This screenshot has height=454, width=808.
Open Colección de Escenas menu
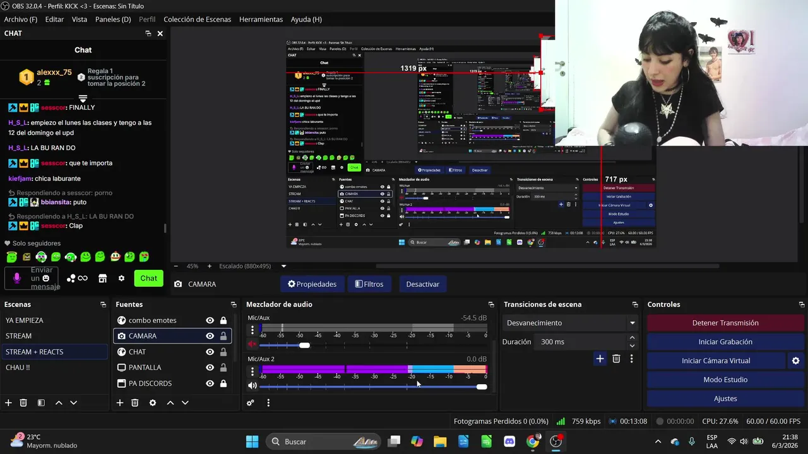(x=198, y=20)
